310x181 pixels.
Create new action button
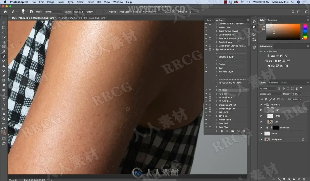(x=238, y=131)
